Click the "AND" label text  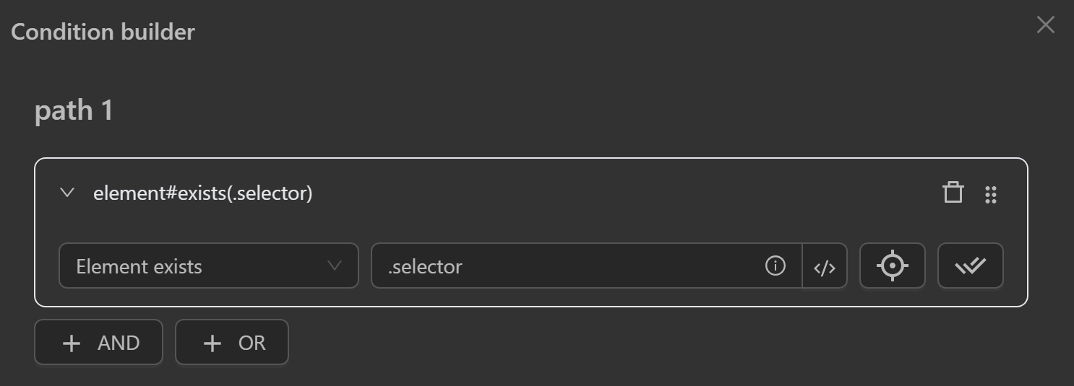pos(119,343)
